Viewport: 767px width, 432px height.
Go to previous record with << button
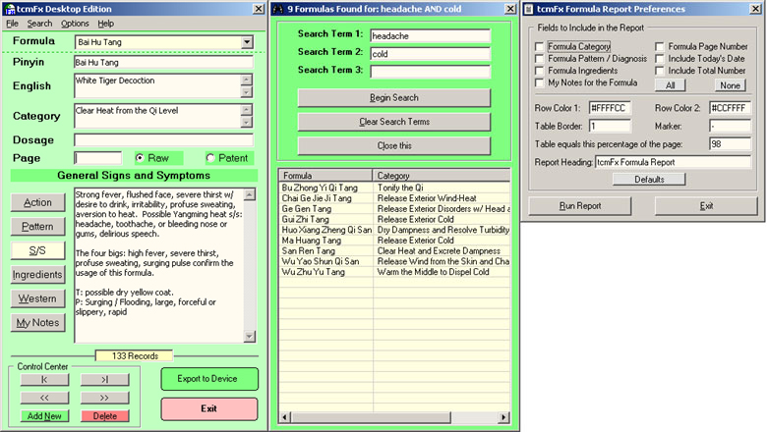coord(44,398)
